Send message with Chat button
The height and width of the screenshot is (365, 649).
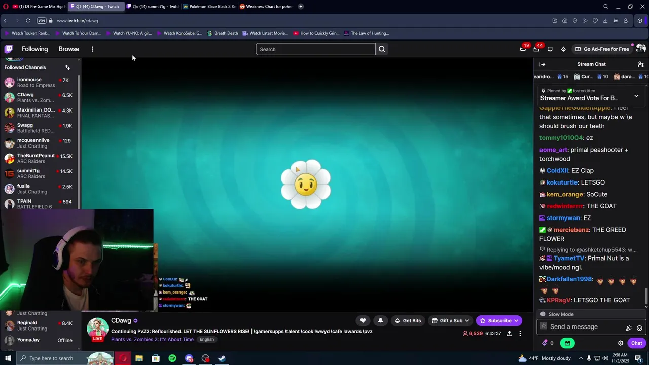636,343
